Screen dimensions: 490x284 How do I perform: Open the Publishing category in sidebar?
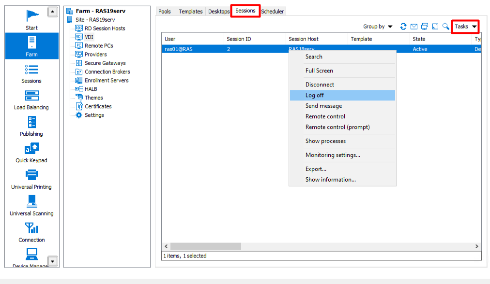click(31, 127)
